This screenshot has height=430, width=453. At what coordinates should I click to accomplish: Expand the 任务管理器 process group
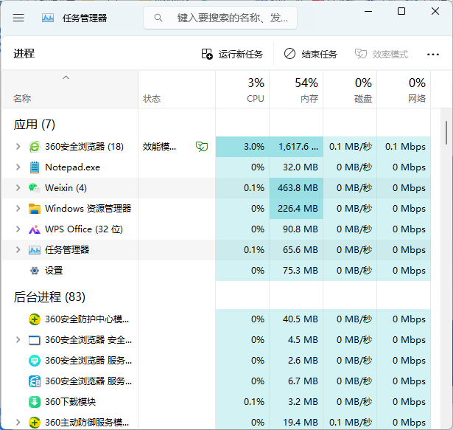click(18, 250)
